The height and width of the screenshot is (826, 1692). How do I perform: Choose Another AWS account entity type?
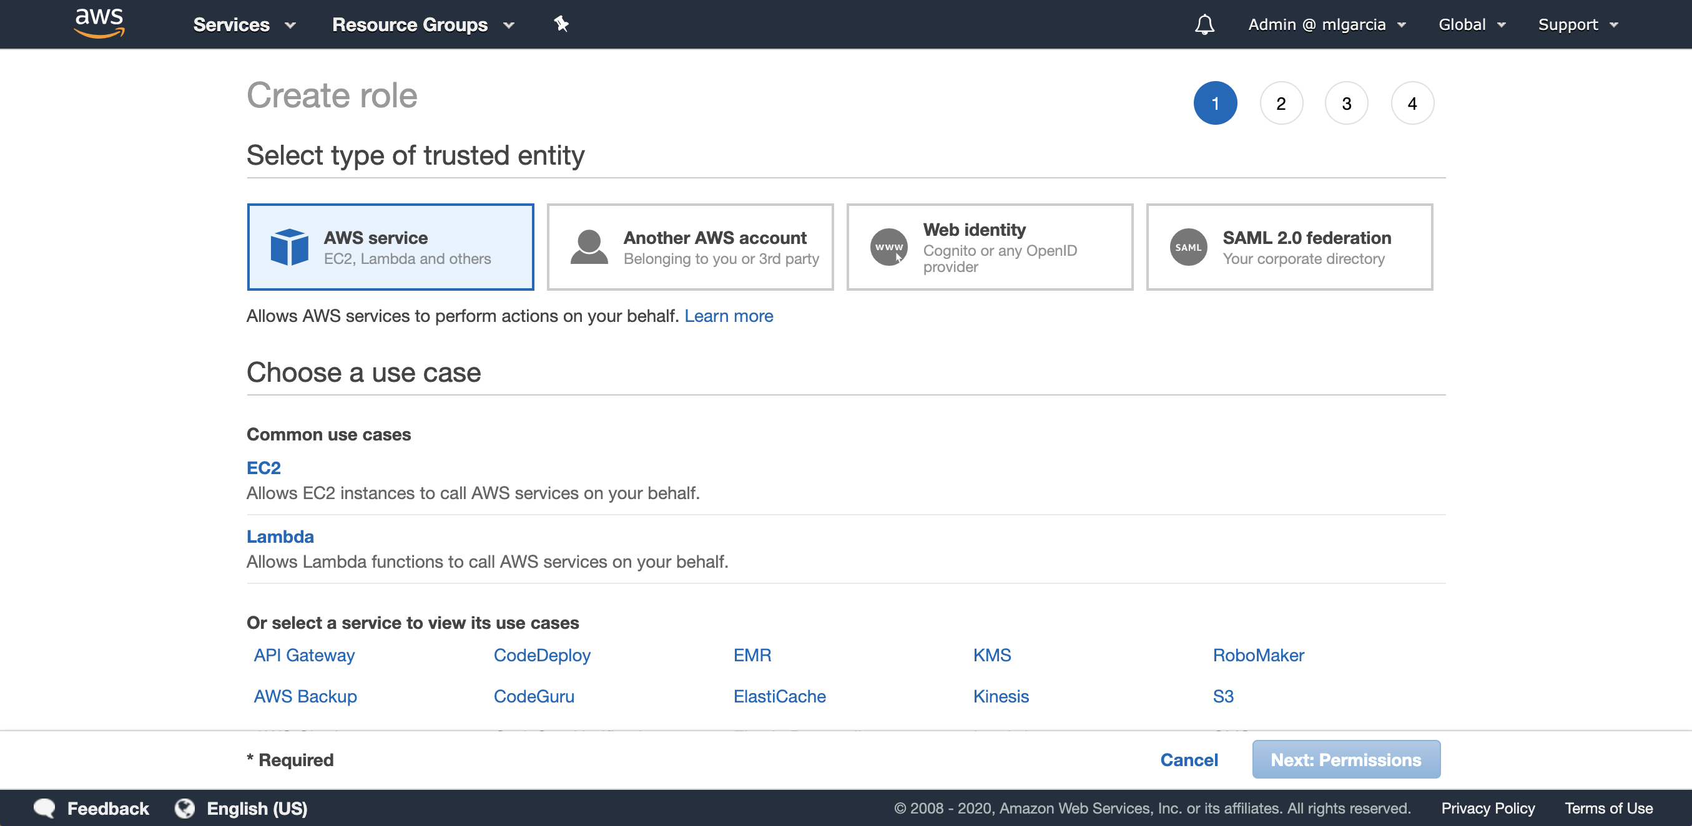coord(690,247)
